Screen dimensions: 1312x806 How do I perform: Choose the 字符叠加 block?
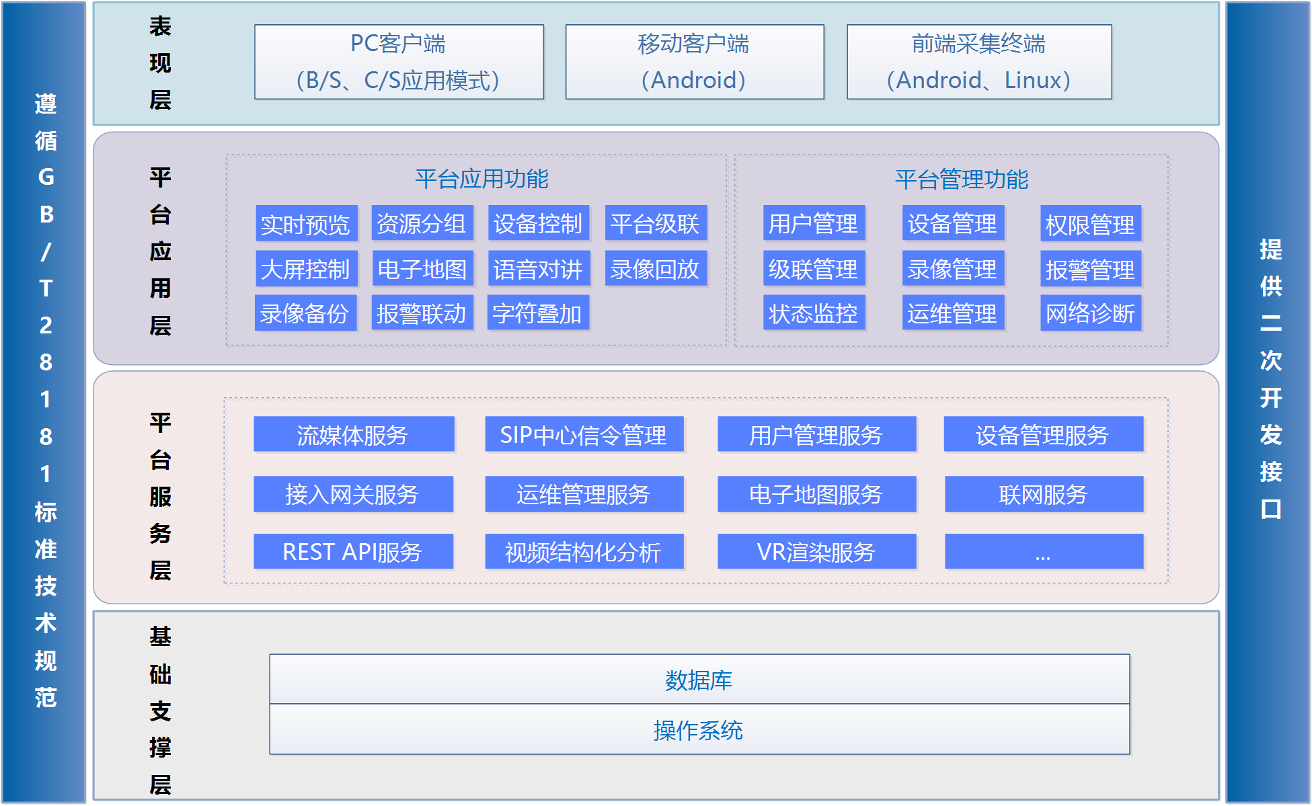[x=539, y=313]
